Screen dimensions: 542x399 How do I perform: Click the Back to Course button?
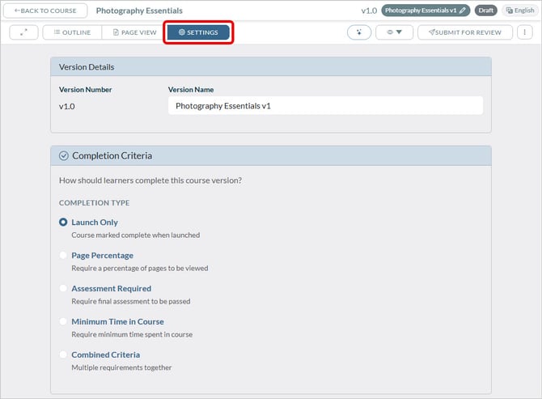pos(45,11)
